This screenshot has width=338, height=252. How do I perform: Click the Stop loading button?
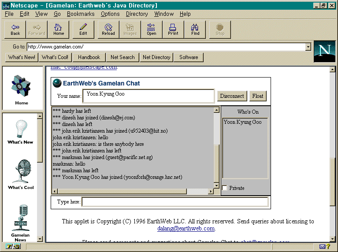click(x=220, y=30)
